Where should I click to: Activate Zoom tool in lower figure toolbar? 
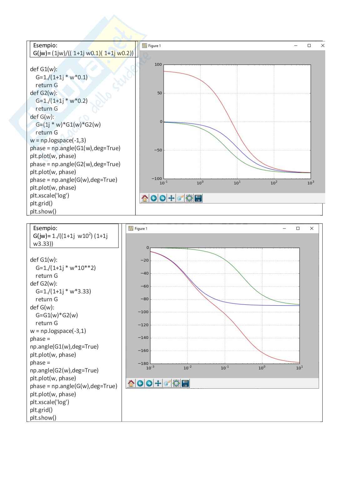point(167,383)
